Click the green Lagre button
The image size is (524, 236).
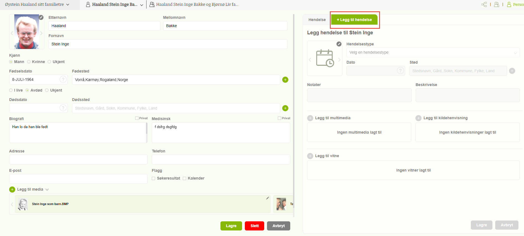(x=231, y=226)
